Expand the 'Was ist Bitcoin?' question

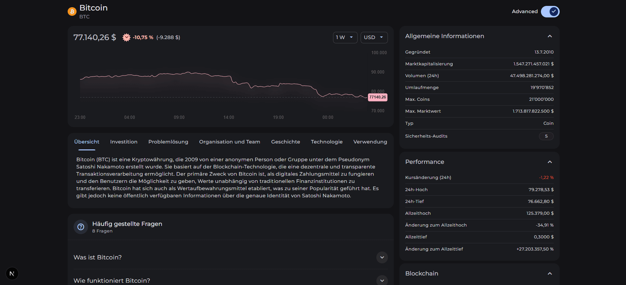(382, 257)
